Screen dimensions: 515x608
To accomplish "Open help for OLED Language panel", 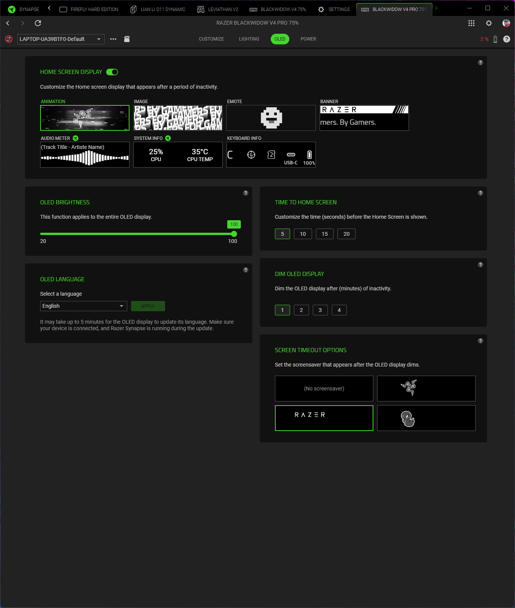I will pyautogui.click(x=246, y=270).
